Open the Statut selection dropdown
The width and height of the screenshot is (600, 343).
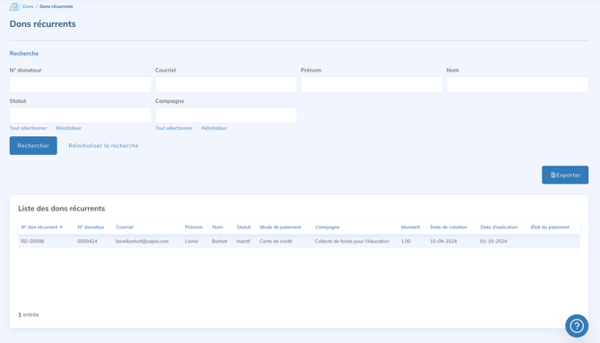pyautogui.click(x=81, y=116)
